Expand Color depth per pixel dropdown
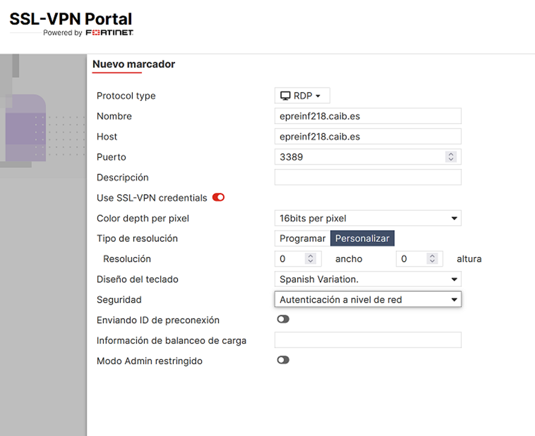 click(367, 218)
